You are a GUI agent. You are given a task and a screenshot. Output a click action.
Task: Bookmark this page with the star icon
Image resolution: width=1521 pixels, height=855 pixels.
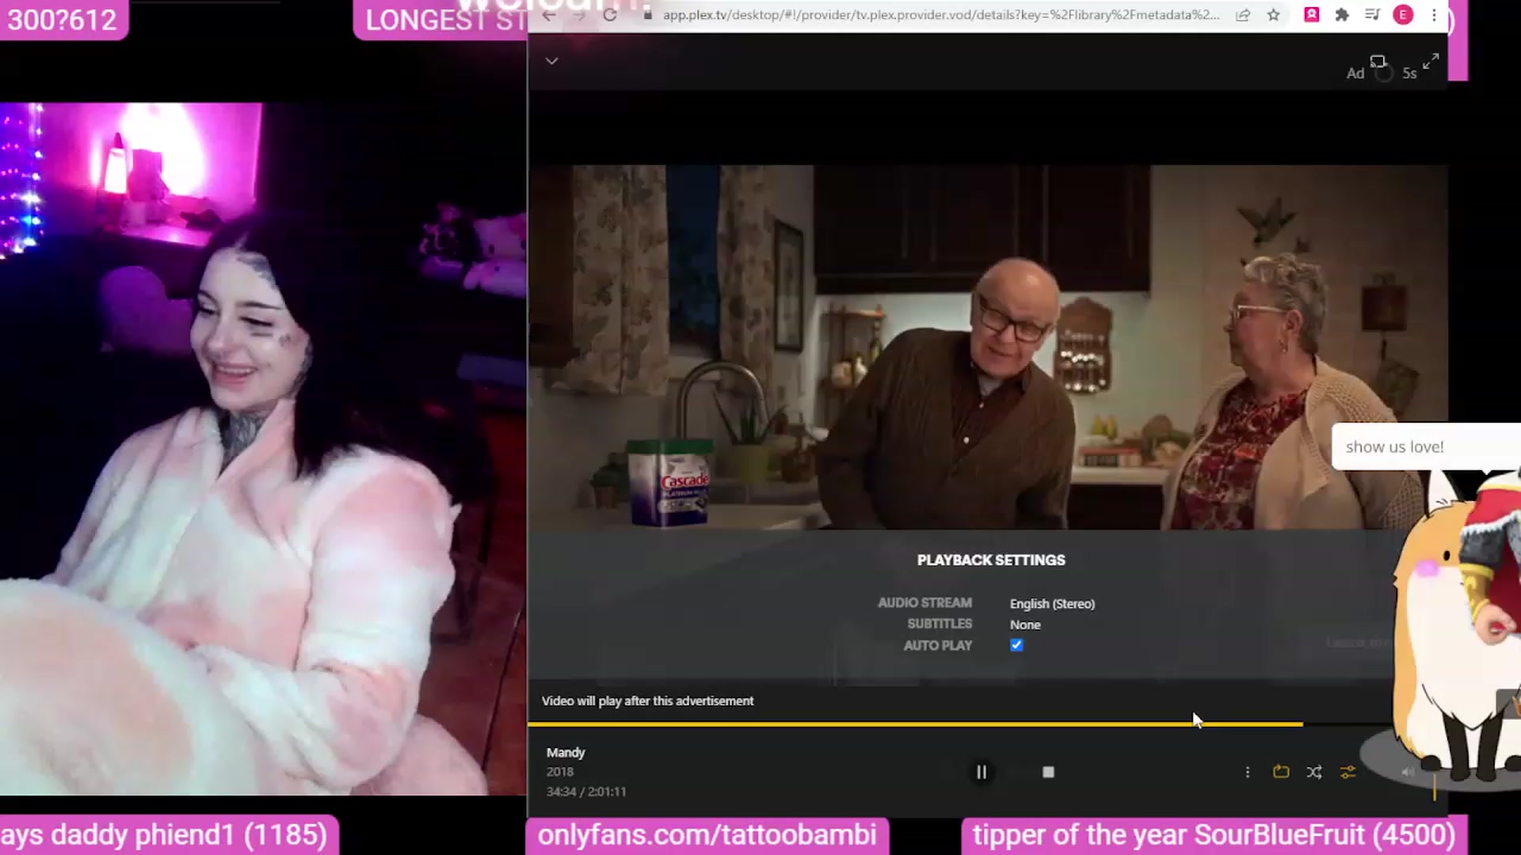point(1273,15)
